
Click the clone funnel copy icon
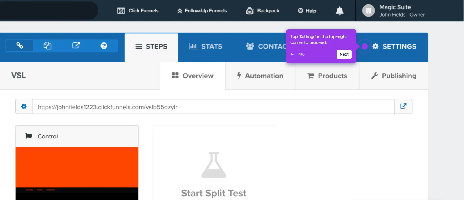pyautogui.click(x=47, y=46)
